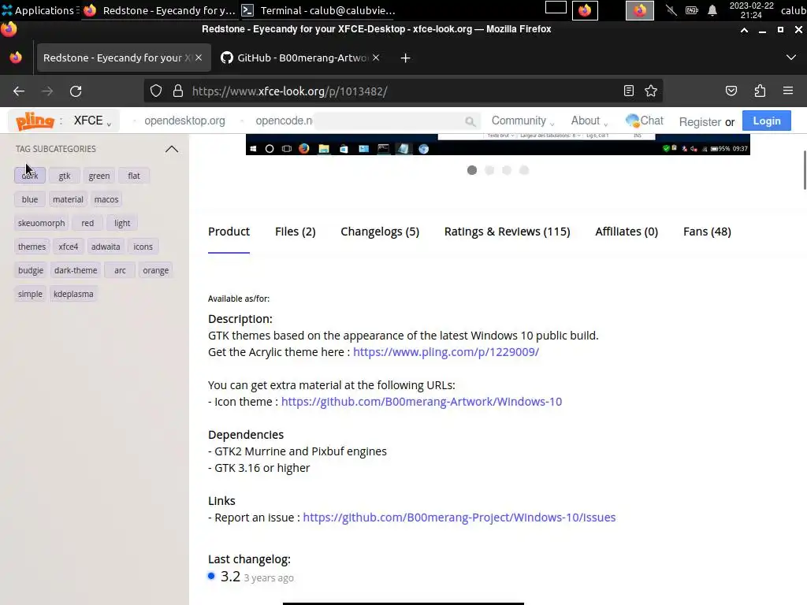Click the page vertical scrollbar
This screenshot has height=605, width=807.
pyautogui.click(x=805, y=170)
